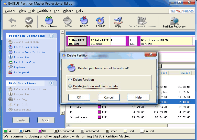197x140 pixels.
Task: Click Delete all partitions icon
Action: pyautogui.click(x=10, y=89)
